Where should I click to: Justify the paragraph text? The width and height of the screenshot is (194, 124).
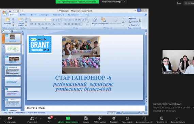[x=76, y=24]
